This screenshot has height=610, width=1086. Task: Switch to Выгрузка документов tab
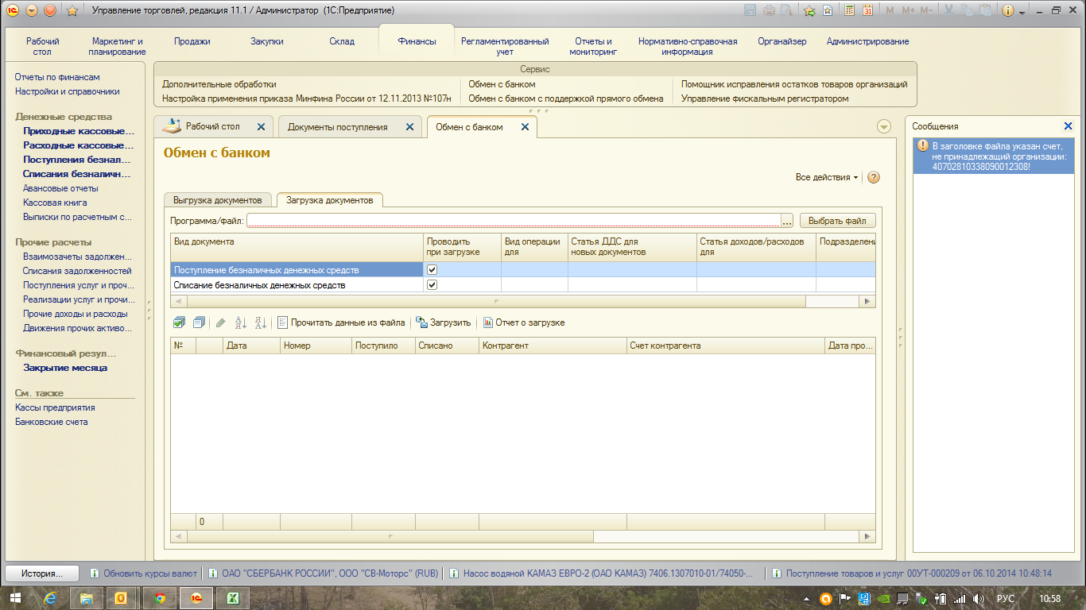click(x=218, y=200)
